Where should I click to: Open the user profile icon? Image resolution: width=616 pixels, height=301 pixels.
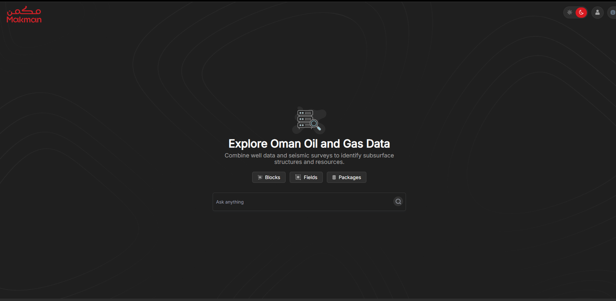tap(597, 13)
